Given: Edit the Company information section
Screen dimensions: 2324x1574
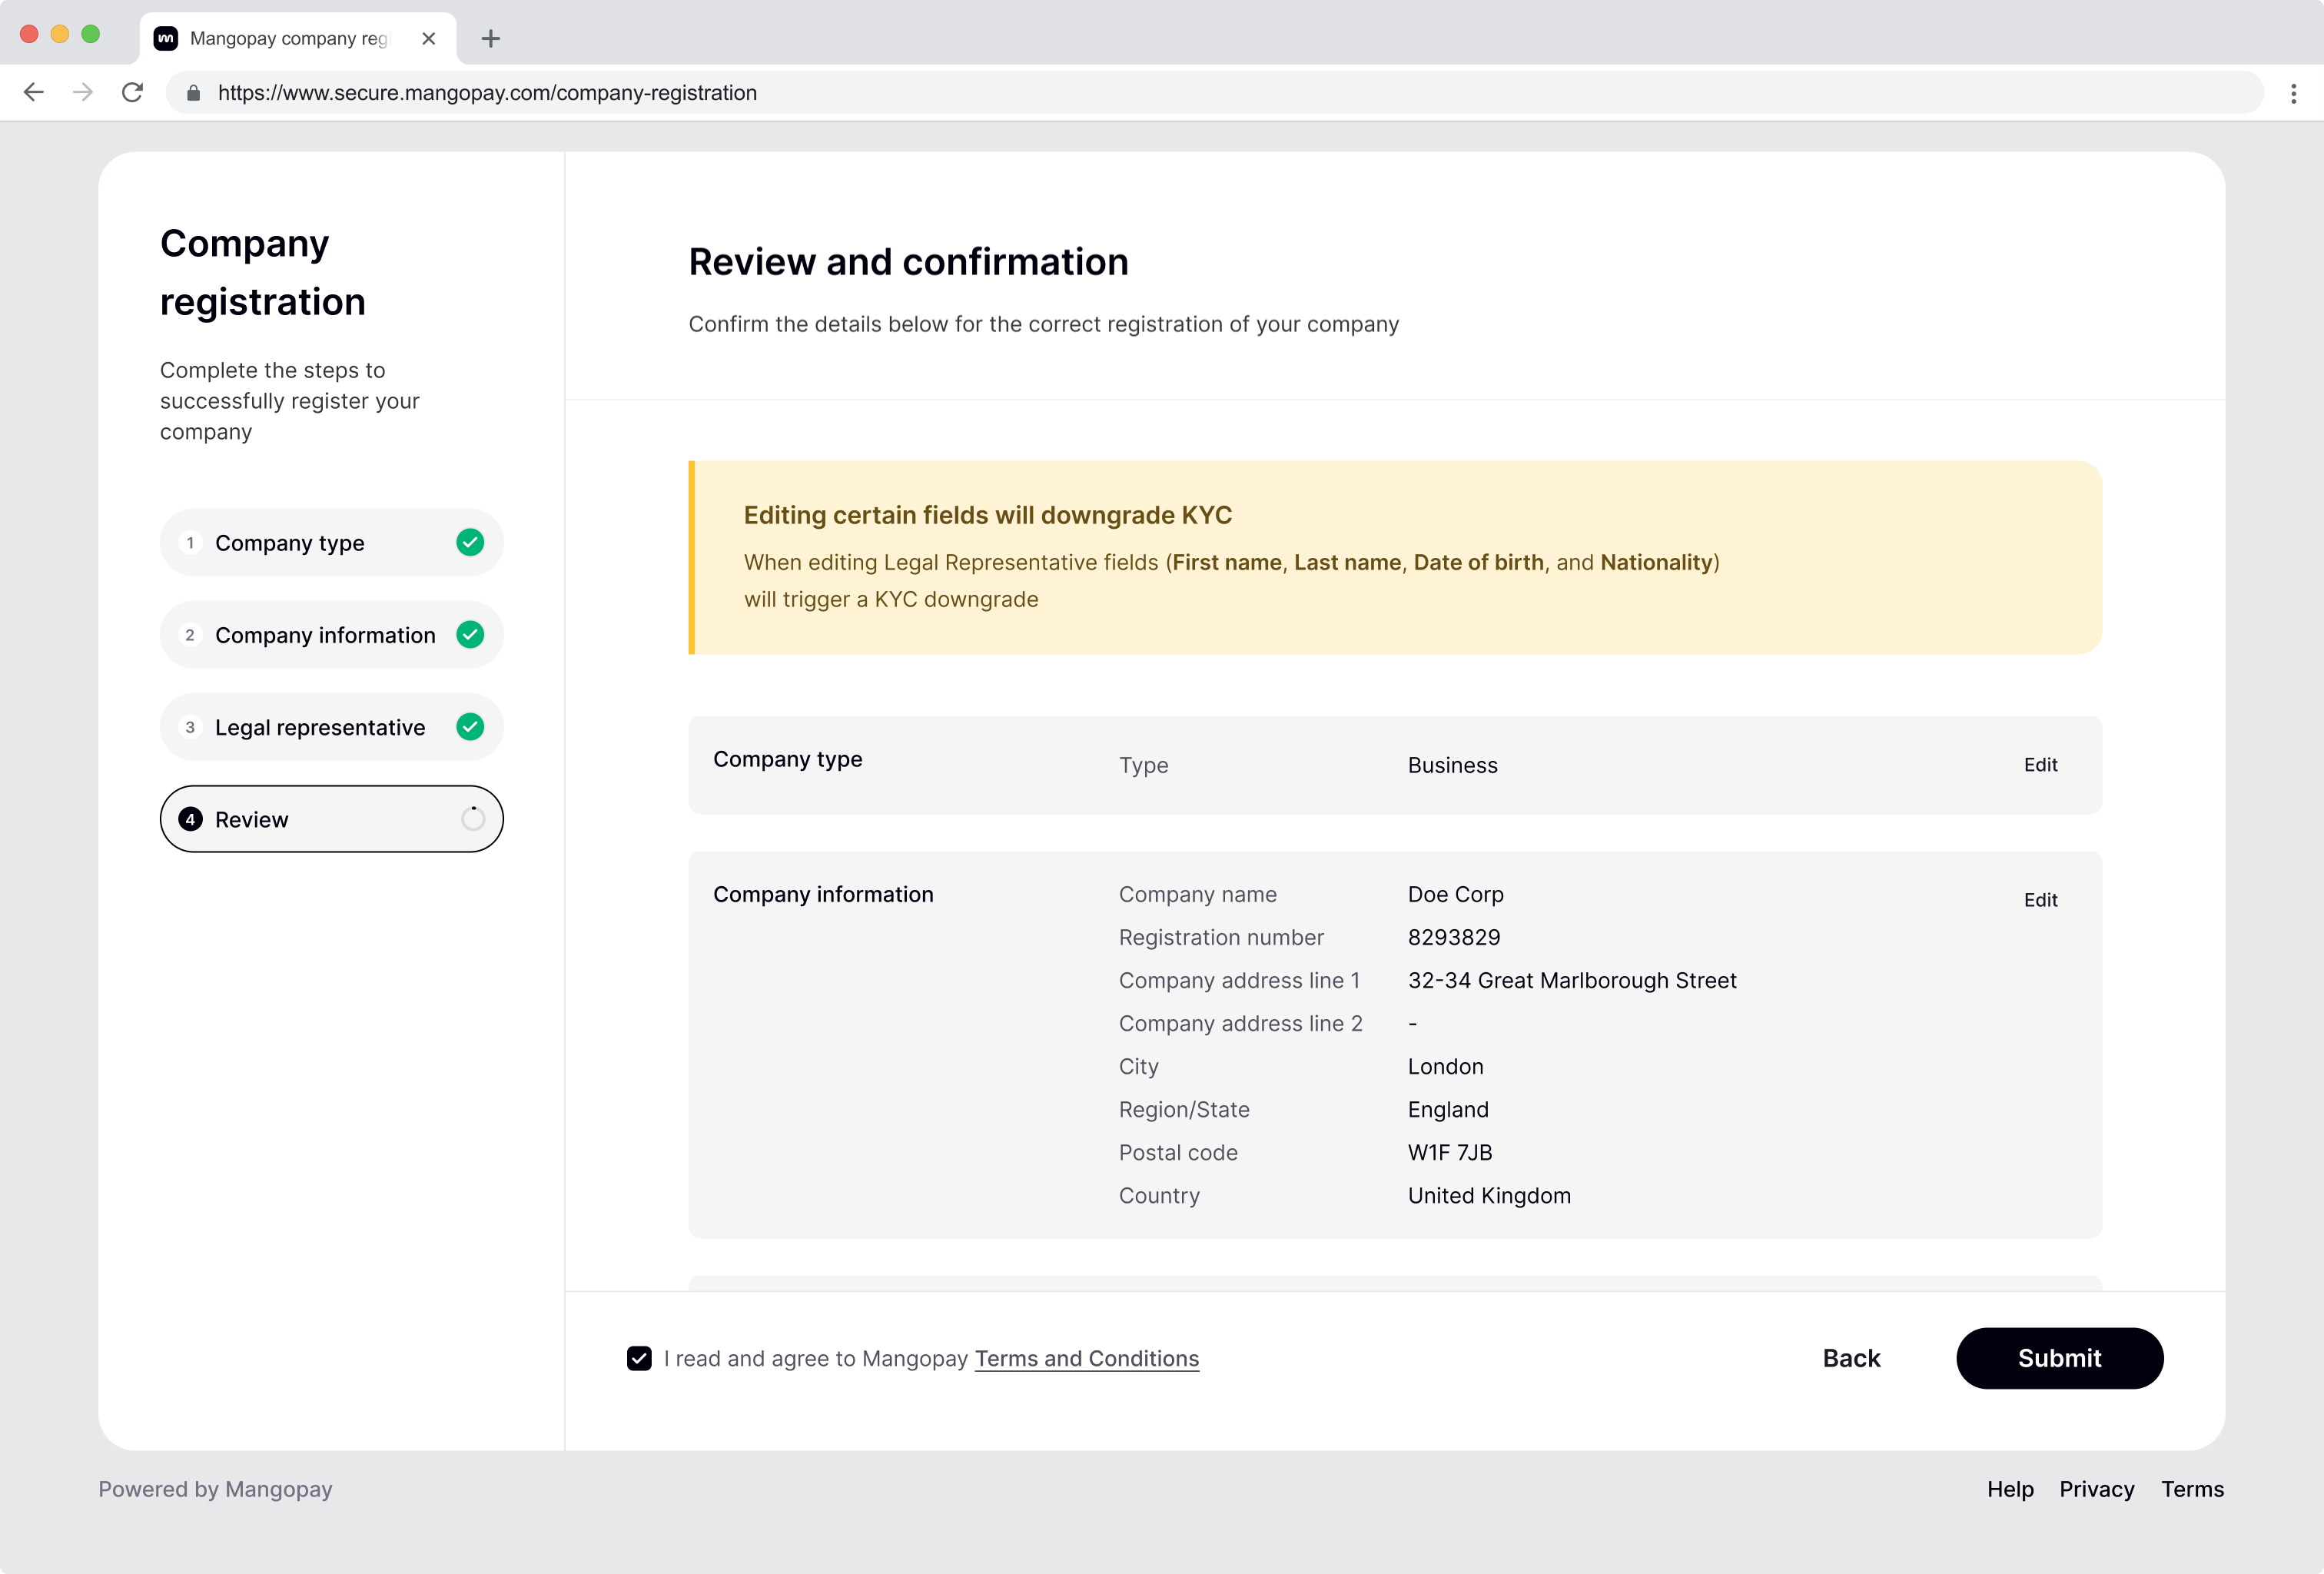Looking at the screenshot, I should [x=2040, y=900].
